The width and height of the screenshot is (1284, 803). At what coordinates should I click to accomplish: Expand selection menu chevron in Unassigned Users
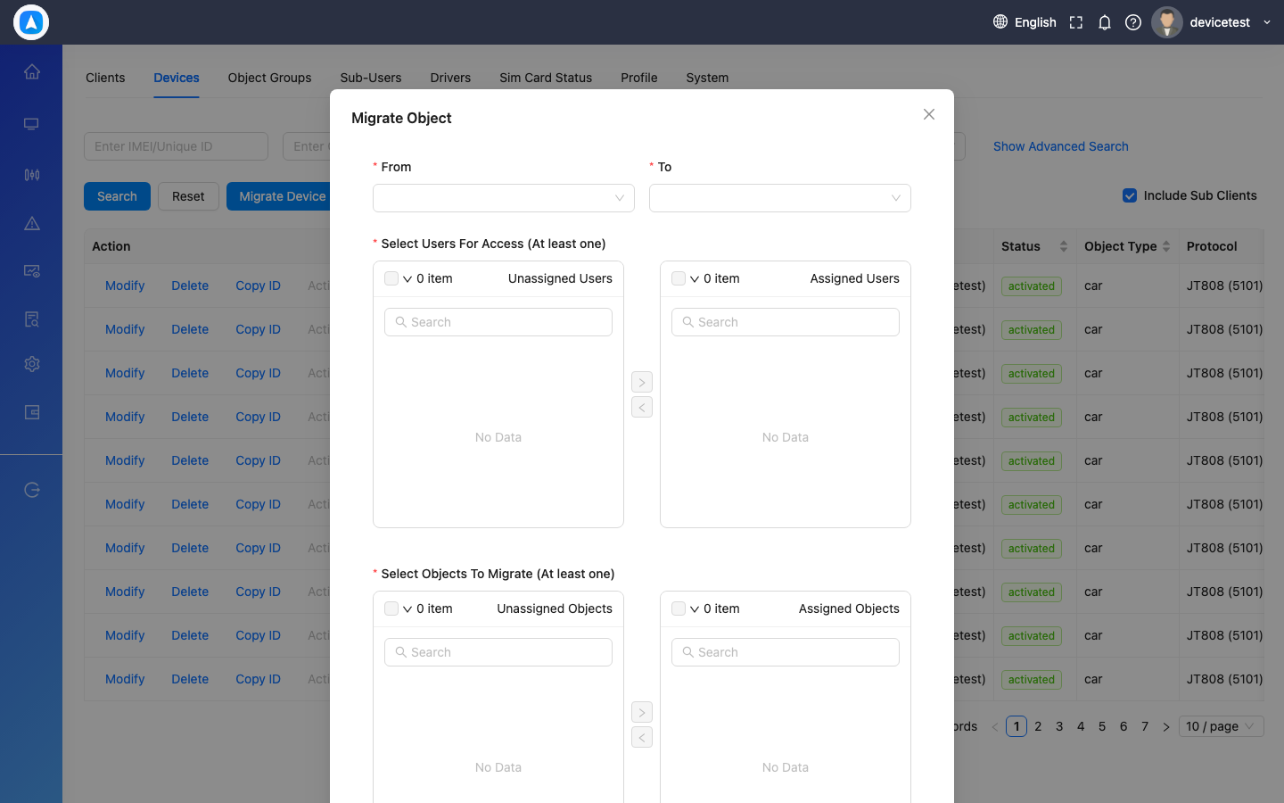coord(407,279)
